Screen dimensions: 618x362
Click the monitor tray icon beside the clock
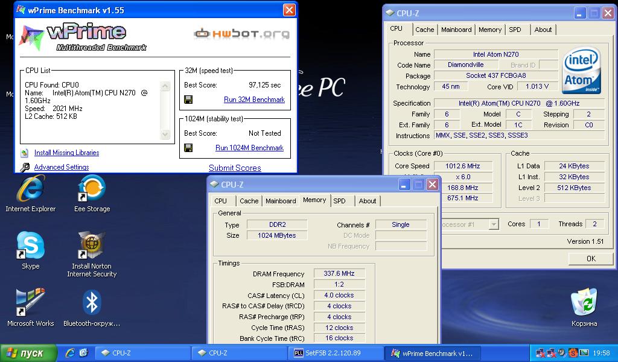[x=584, y=352]
